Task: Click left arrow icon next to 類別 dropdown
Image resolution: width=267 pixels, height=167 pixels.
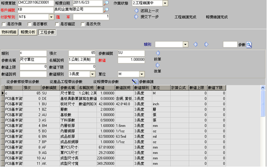Action: pyautogui.click(x=196, y=44)
